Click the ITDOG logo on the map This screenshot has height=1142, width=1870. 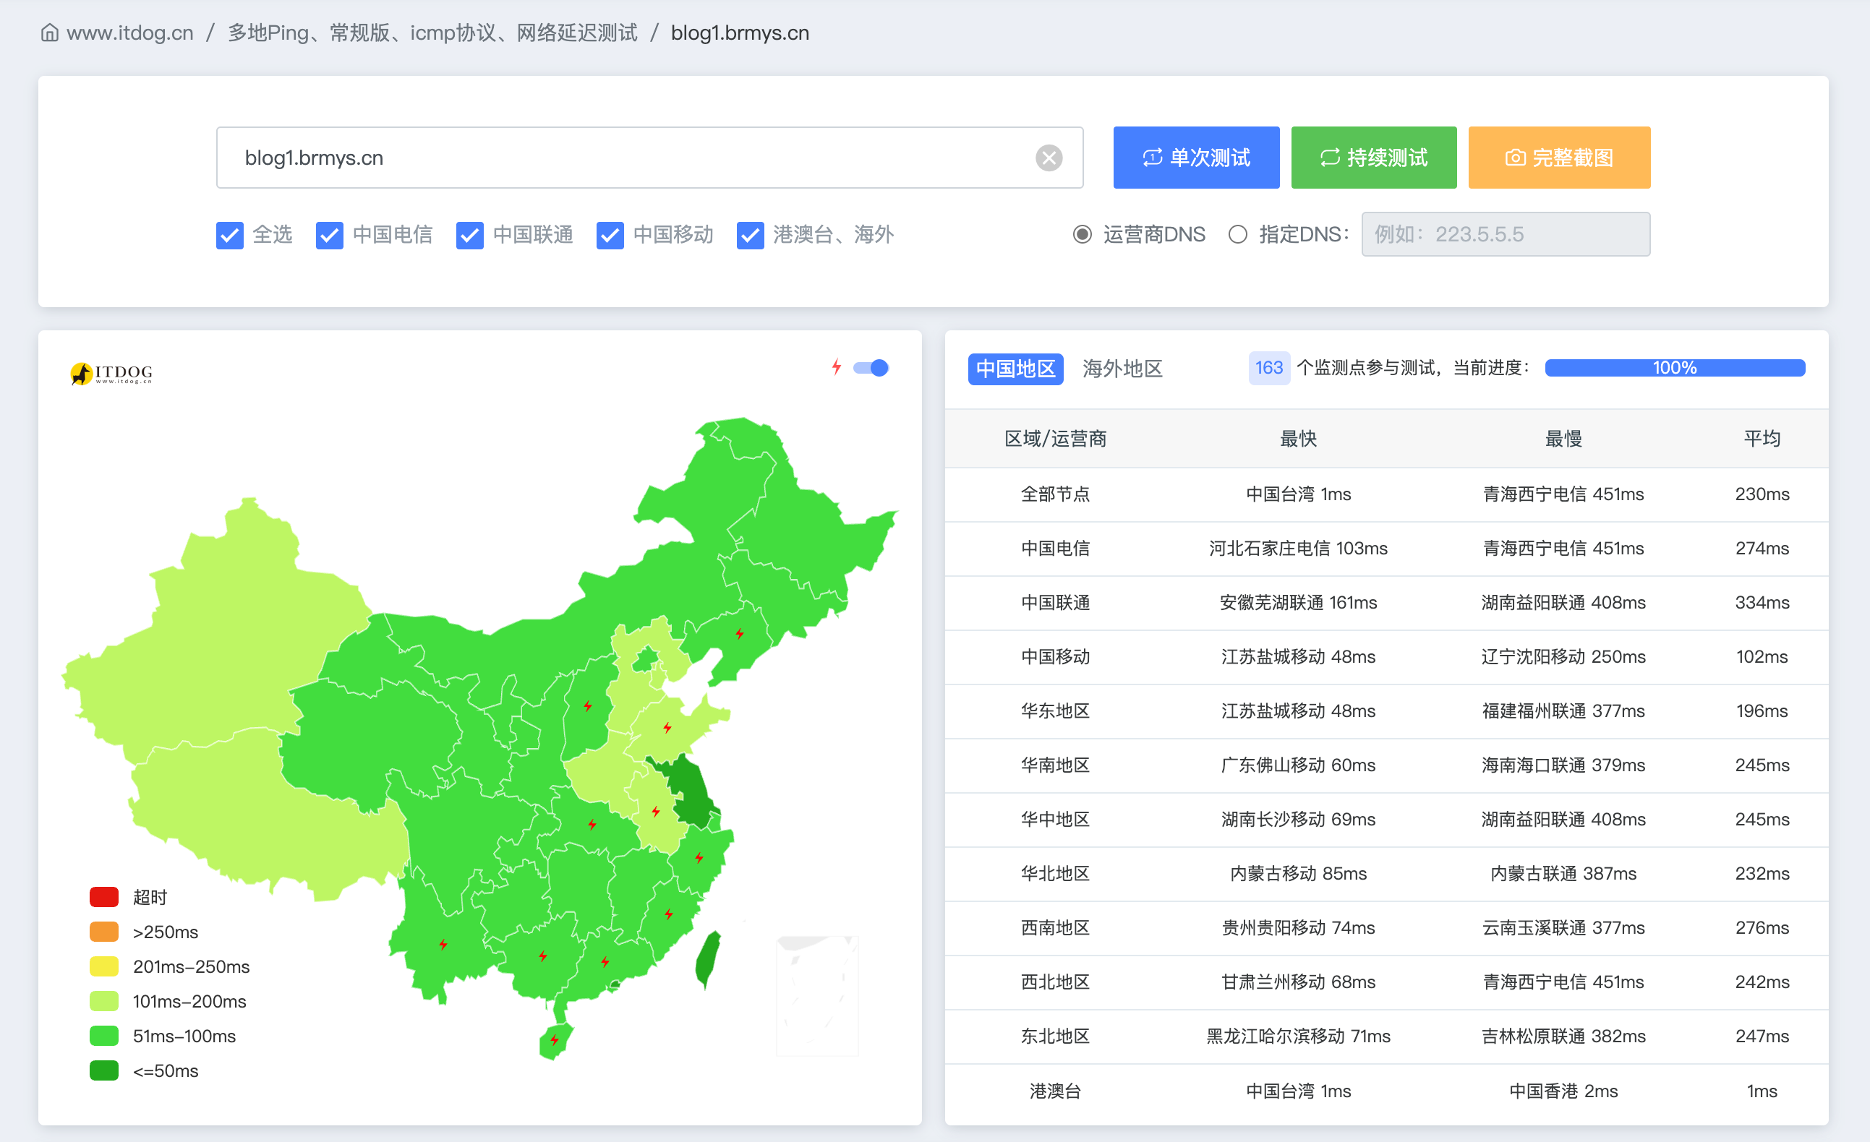[x=111, y=372]
